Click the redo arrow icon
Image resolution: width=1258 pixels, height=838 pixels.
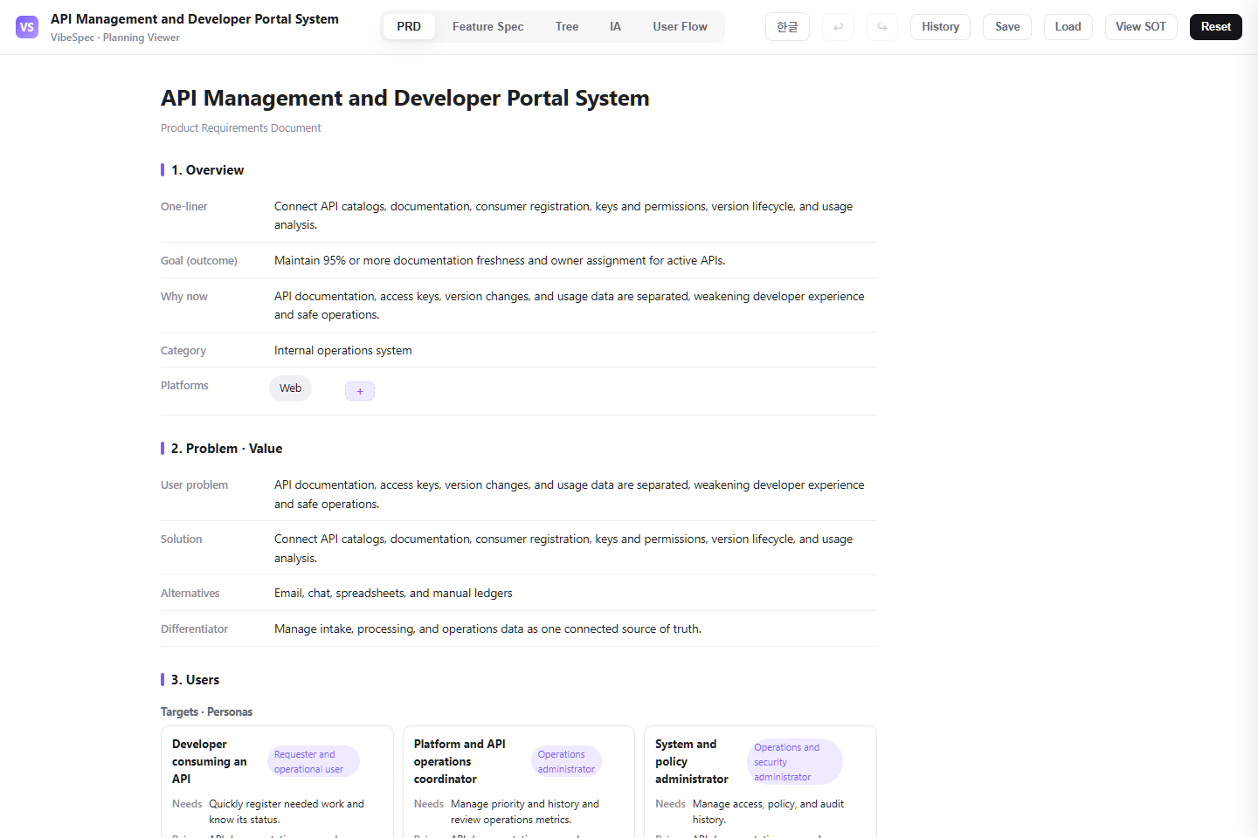tap(882, 27)
